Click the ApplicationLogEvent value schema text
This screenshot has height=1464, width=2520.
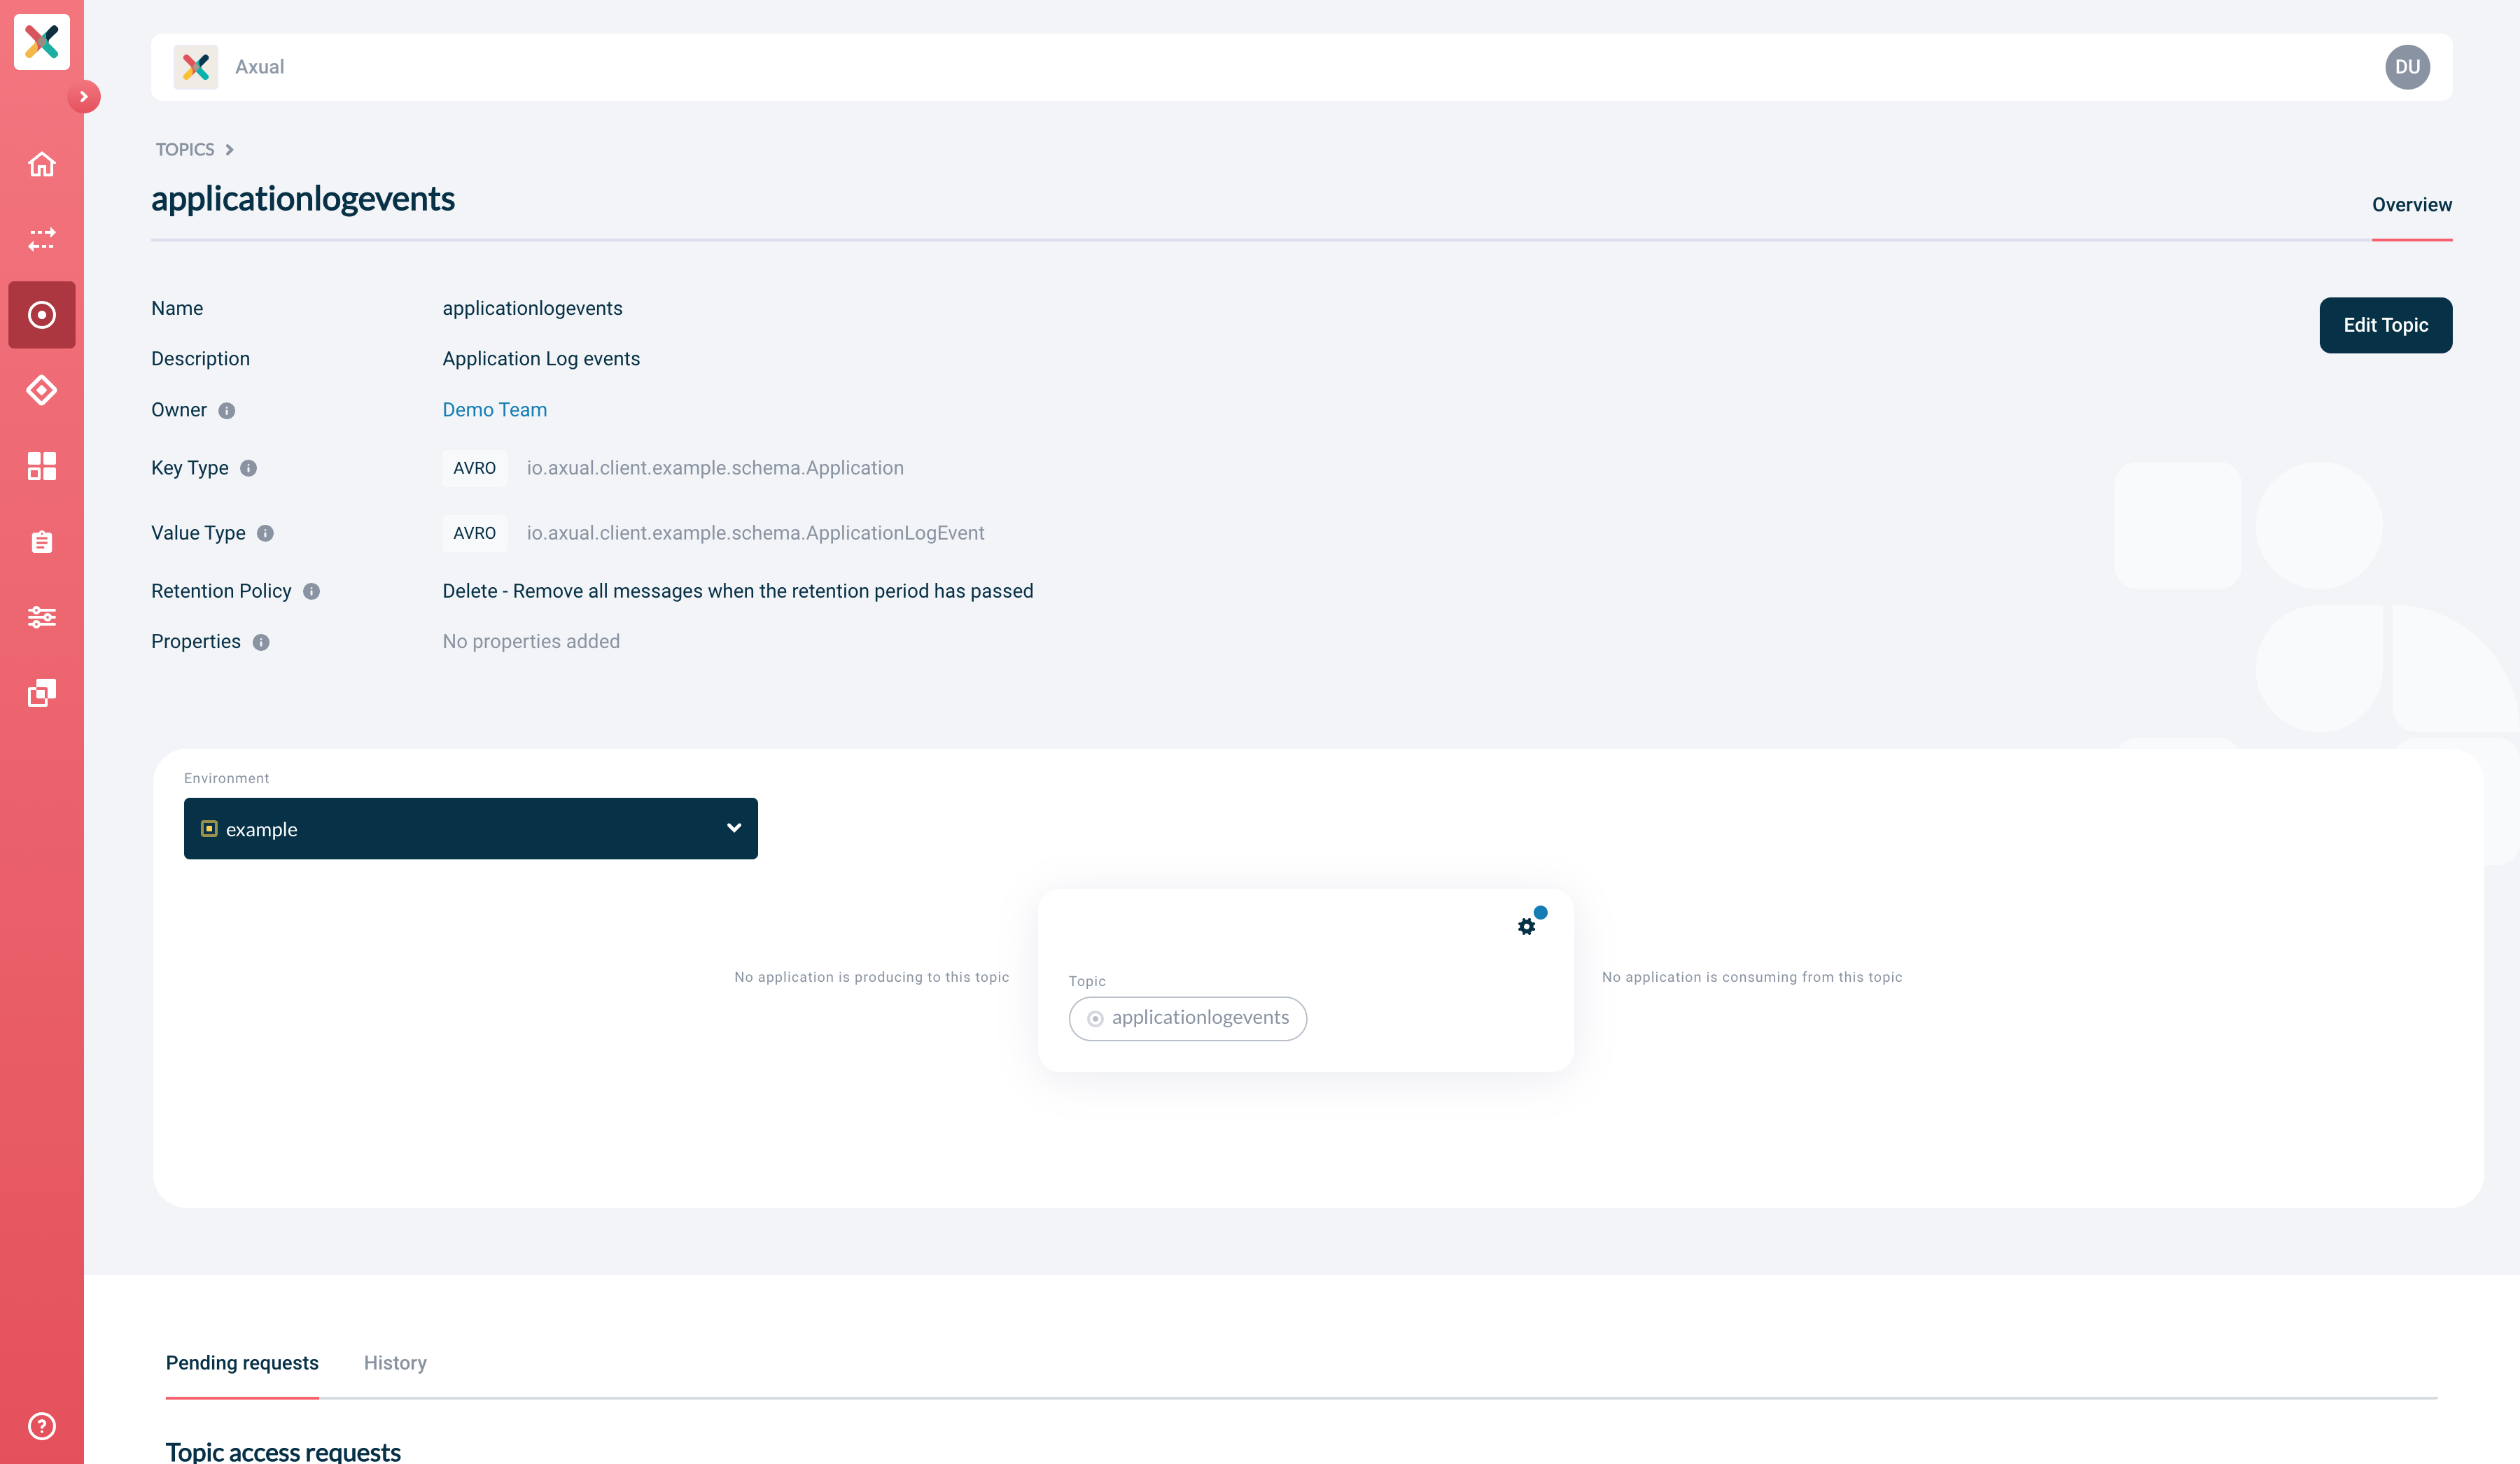click(x=755, y=533)
